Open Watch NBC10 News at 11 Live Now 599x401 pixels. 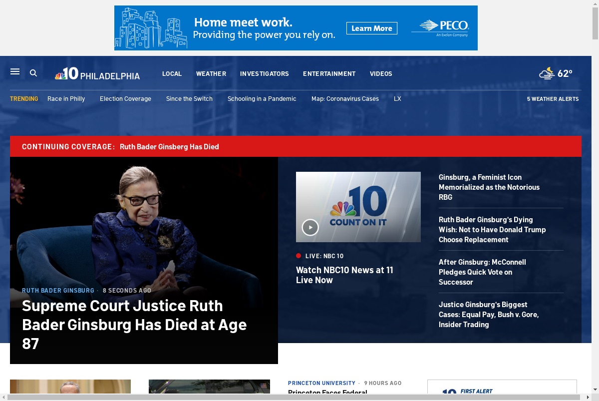click(344, 275)
